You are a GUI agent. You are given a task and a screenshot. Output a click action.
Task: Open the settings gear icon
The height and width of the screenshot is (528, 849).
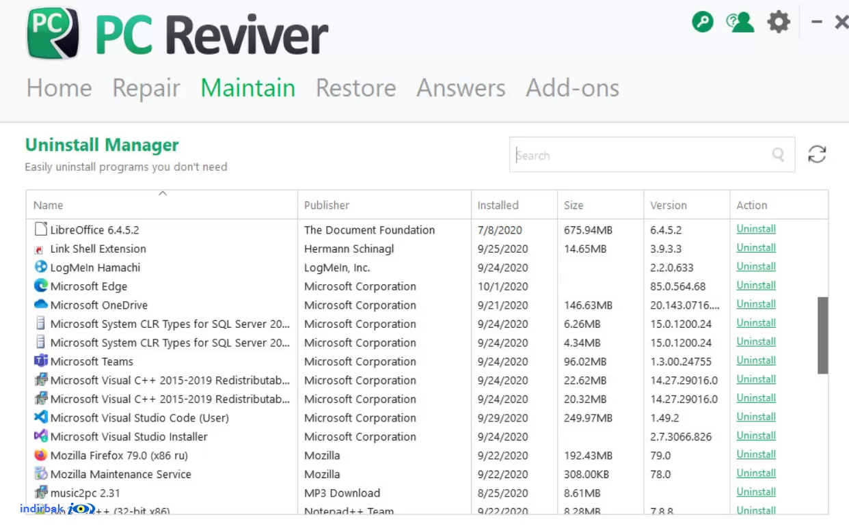tap(779, 23)
